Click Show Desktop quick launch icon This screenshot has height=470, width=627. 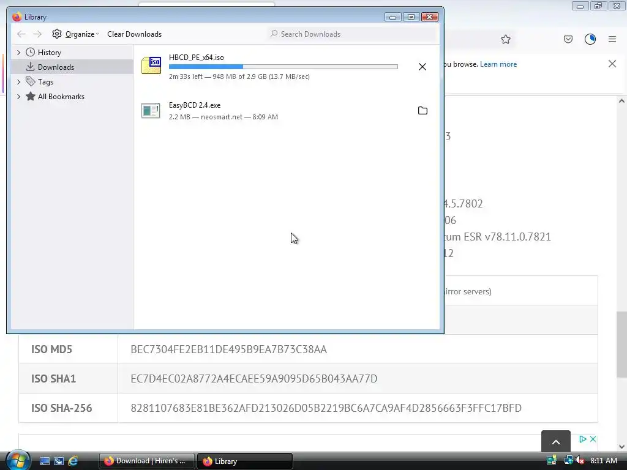44,461
